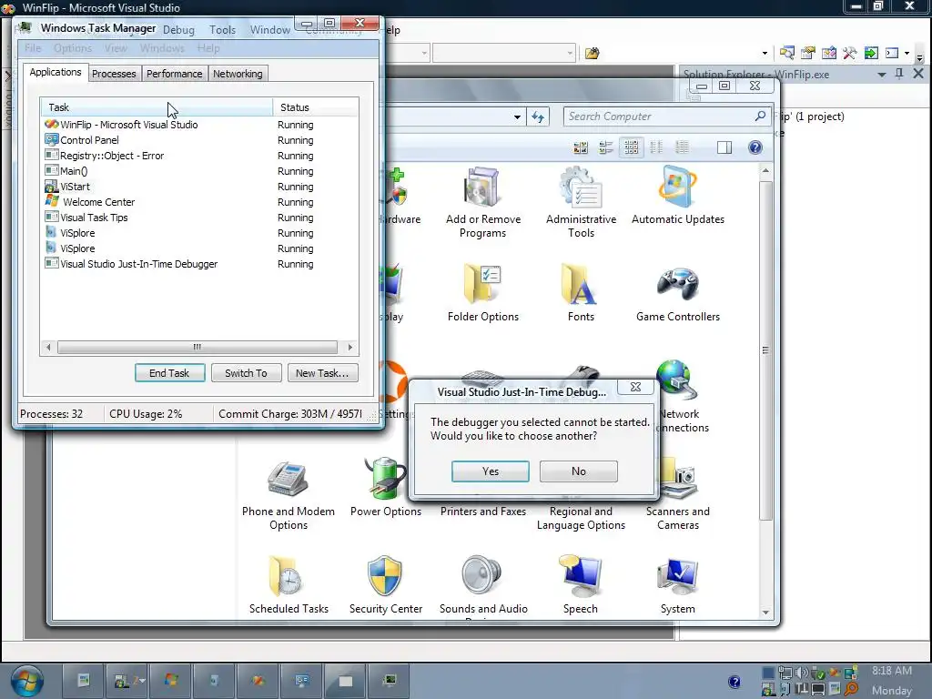Open toolbar options arrow next to Find icon
This screenshot has height=699, width=932.
point(765,54)
